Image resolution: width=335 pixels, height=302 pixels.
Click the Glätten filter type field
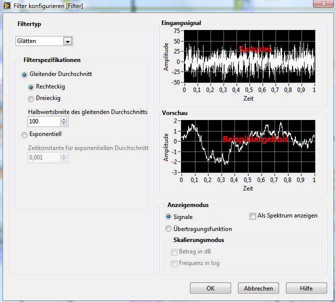click(44, 41)
